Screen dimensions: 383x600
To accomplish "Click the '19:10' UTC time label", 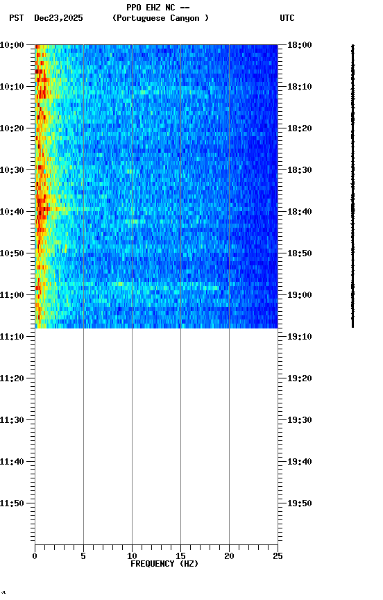I will [x=300, y=337].
